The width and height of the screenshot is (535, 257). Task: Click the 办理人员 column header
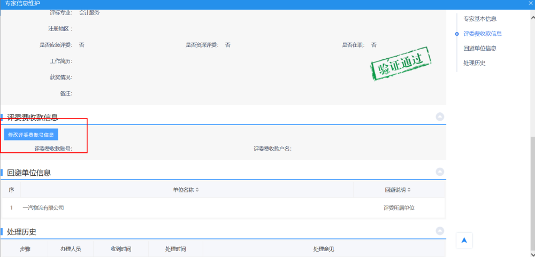click(x=70, y=250)
